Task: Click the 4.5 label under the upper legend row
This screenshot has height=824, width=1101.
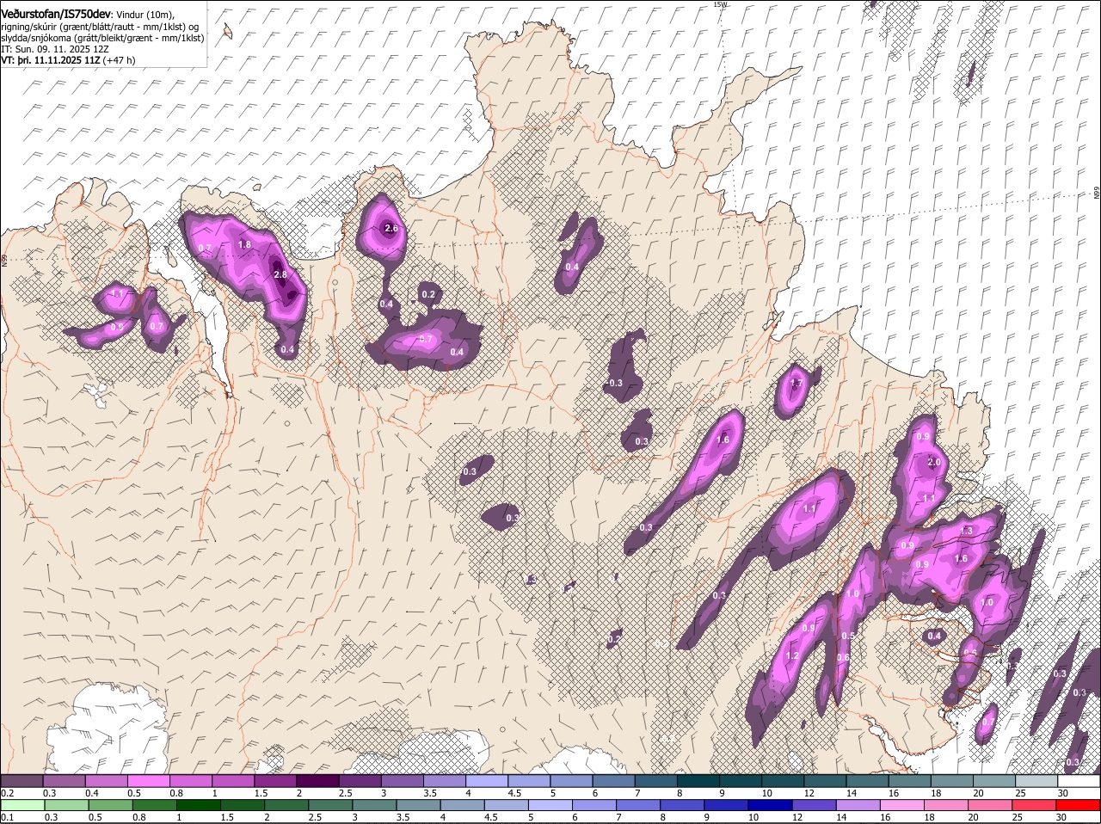Action: tap(514, 793)
